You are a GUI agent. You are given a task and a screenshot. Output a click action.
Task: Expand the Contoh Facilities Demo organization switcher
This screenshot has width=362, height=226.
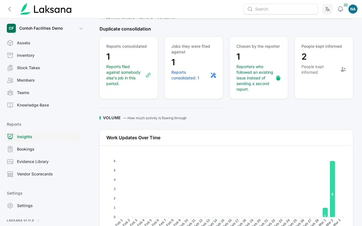point(45,28)
